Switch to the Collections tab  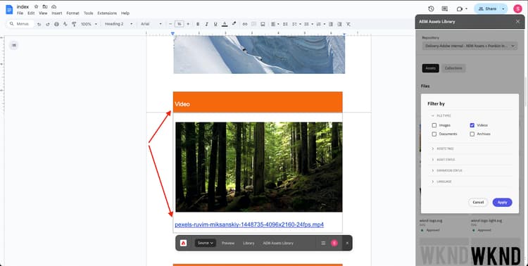pos(453,68)
